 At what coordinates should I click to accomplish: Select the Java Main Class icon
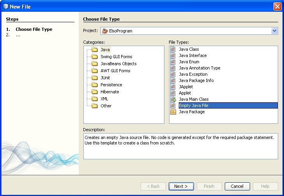point(173,99)
